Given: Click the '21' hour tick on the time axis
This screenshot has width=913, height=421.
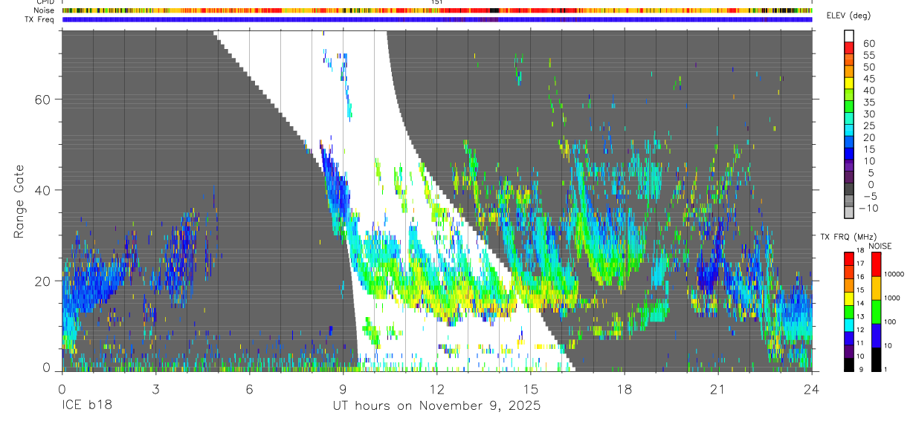Looking at the screenshot, I should point(717,389).
